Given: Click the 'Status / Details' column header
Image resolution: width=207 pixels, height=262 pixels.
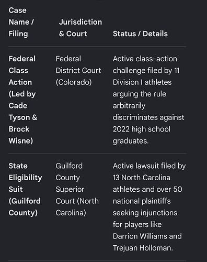Looking at the screenshot, I should point(140,34).
